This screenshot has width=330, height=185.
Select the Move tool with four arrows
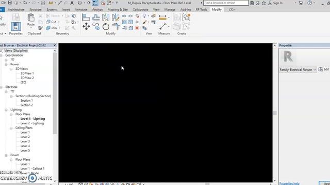point(86,26)
